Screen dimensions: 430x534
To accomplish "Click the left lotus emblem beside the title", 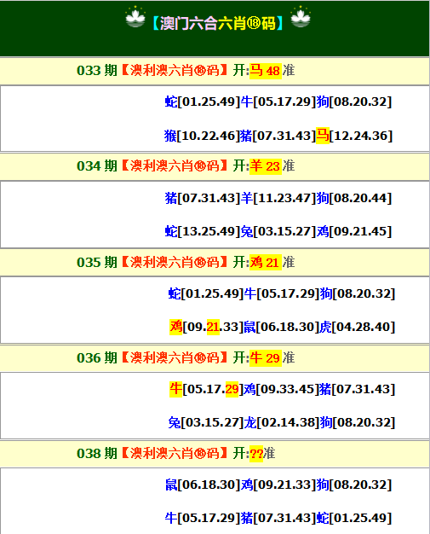I will point(135,17).
